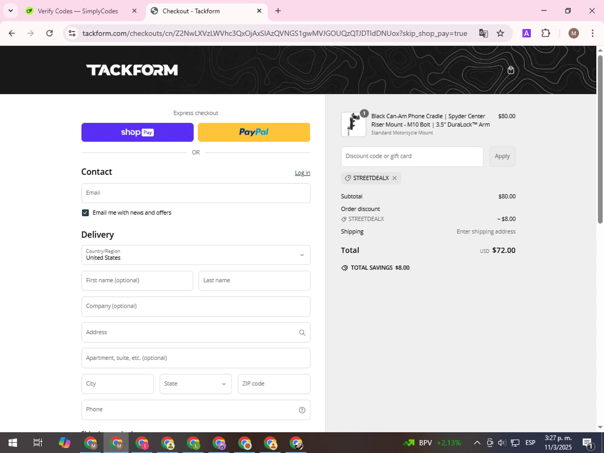Focus the Last name field

point(254,280)
